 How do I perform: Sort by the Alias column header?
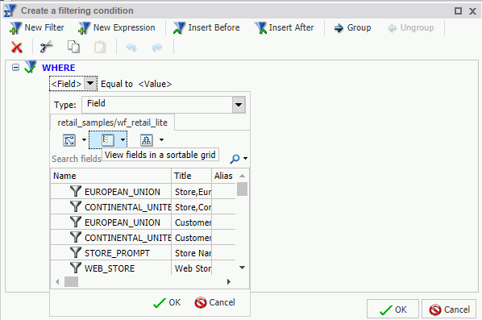point(224,176)
